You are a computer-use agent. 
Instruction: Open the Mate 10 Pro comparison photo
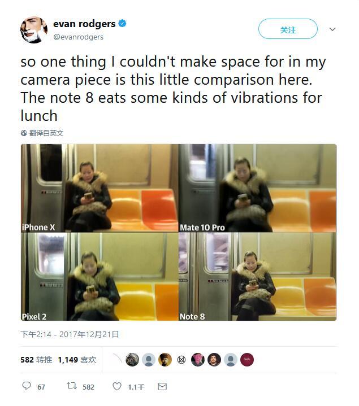tap(257, 187)
